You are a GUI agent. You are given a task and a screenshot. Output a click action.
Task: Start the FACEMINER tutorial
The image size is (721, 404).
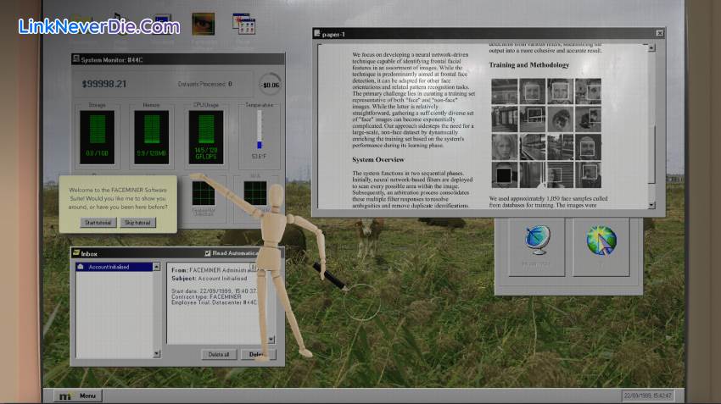coord(99,222)
